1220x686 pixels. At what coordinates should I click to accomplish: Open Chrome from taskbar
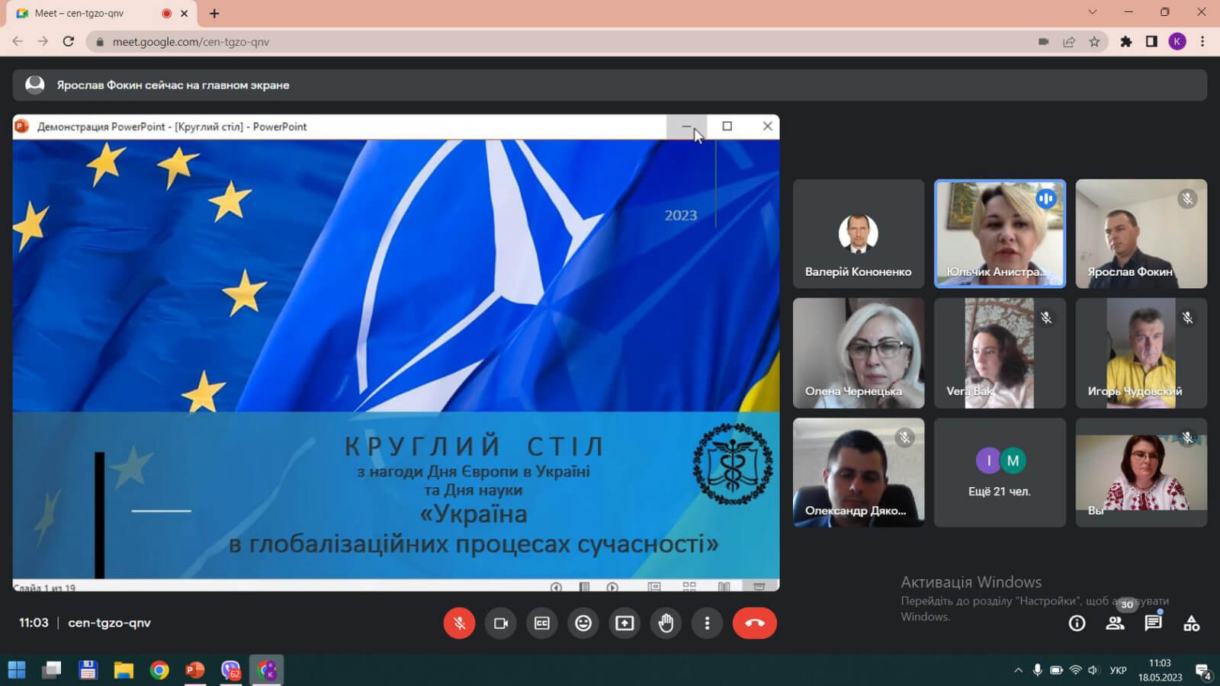tap(159, 670)
